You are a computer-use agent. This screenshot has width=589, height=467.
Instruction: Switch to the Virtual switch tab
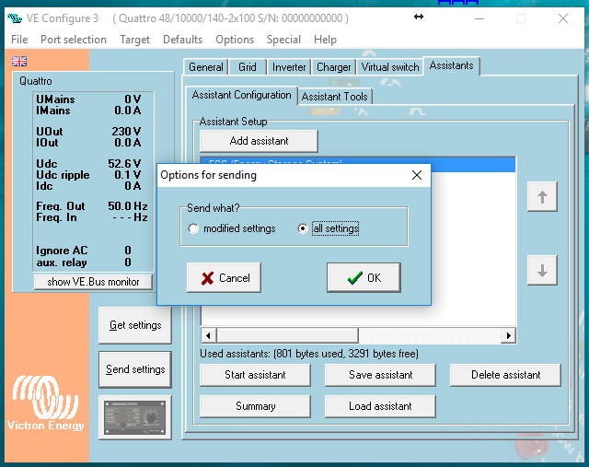[390, 67]
